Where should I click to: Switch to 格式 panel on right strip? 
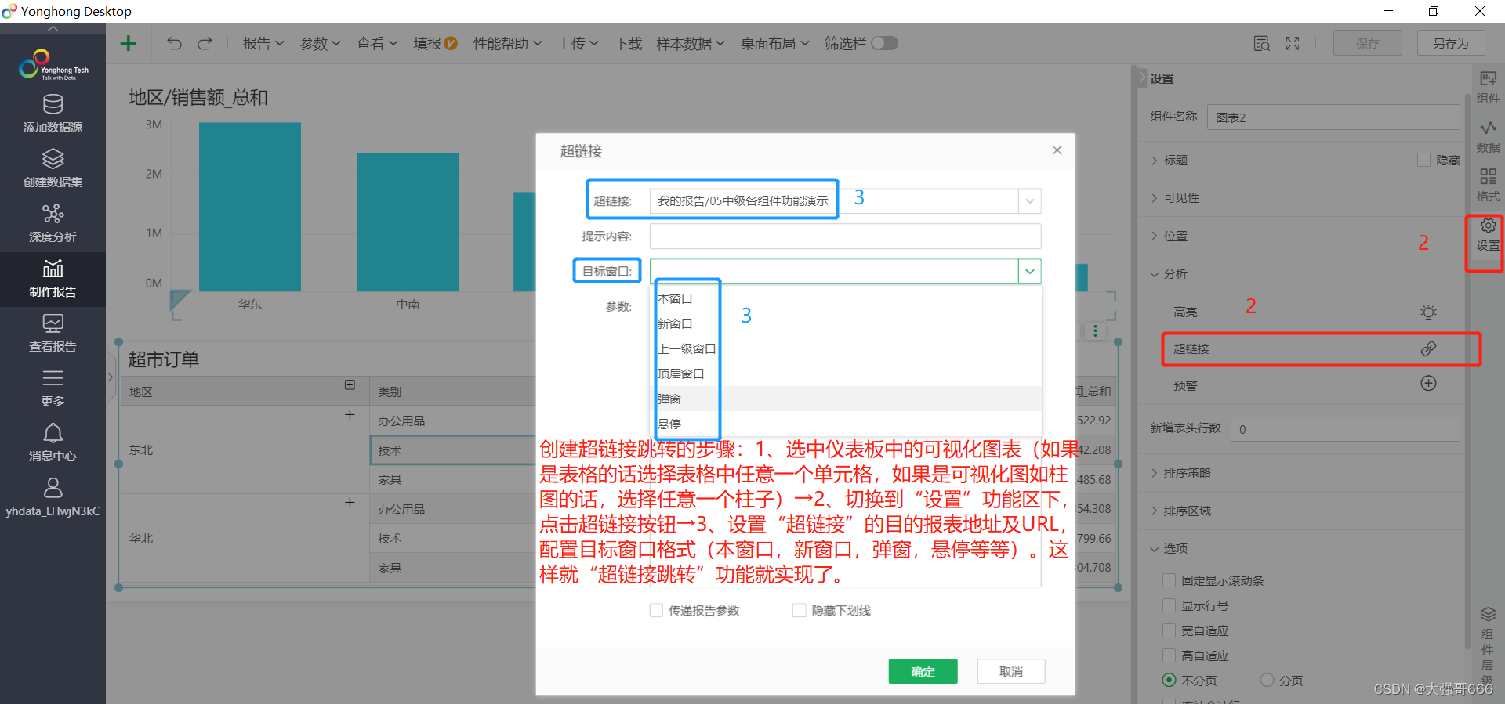1488,186
